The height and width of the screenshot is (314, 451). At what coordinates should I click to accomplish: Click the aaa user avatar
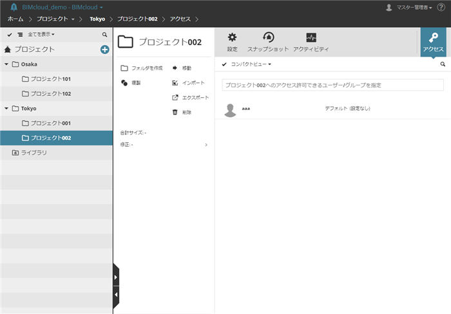point(230,110)
